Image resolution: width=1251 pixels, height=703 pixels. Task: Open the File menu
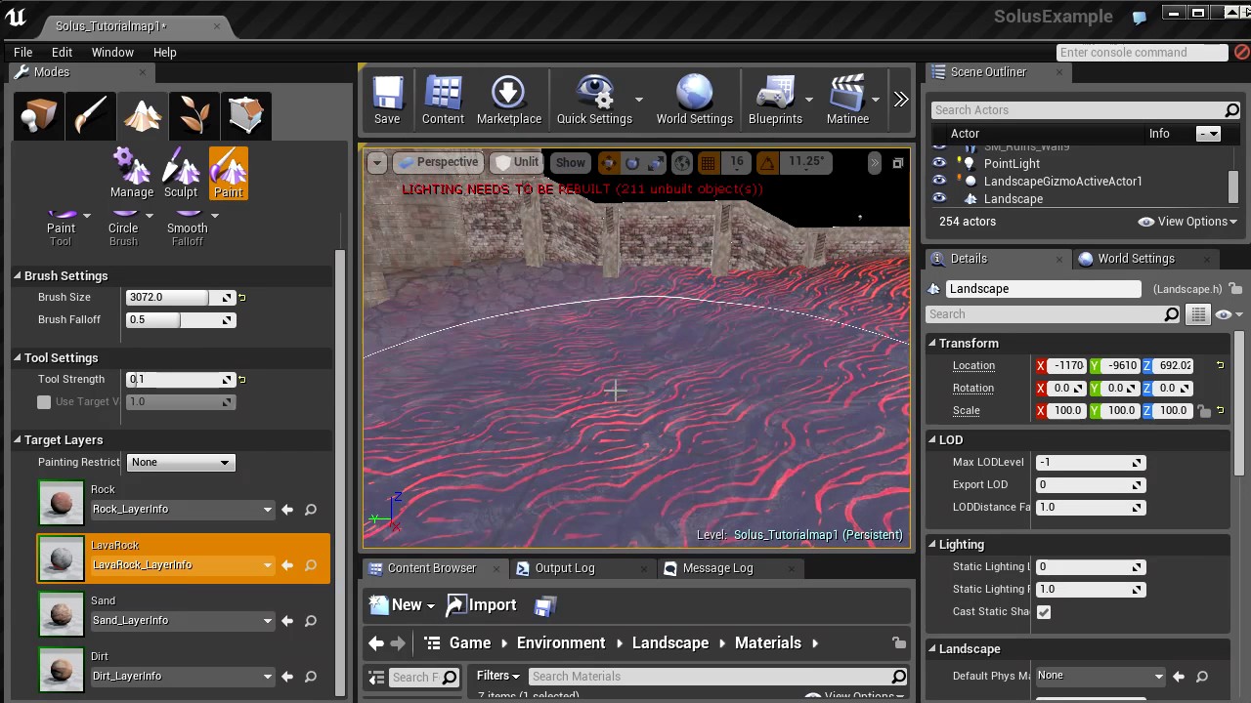coord(22,53)
